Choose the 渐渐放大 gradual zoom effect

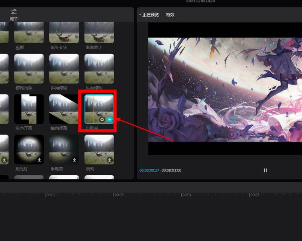(x=99, y=33)
